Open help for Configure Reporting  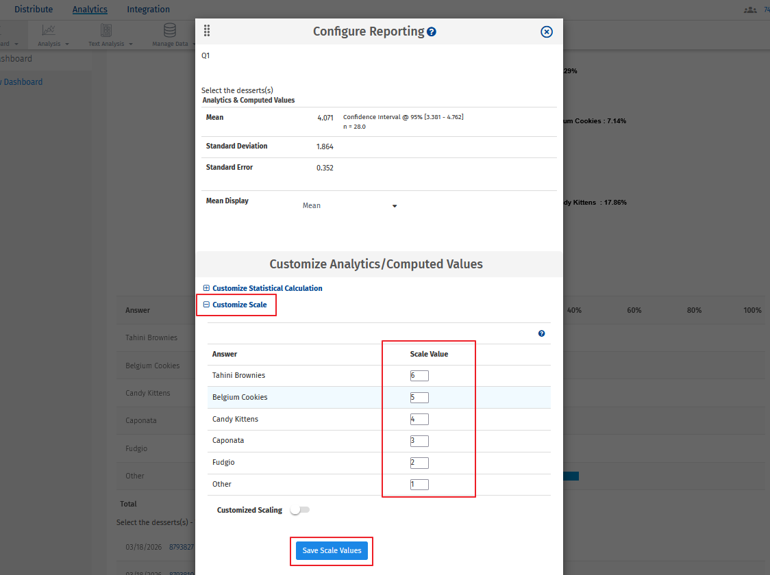pyautogui.click(x=432, y=31)
